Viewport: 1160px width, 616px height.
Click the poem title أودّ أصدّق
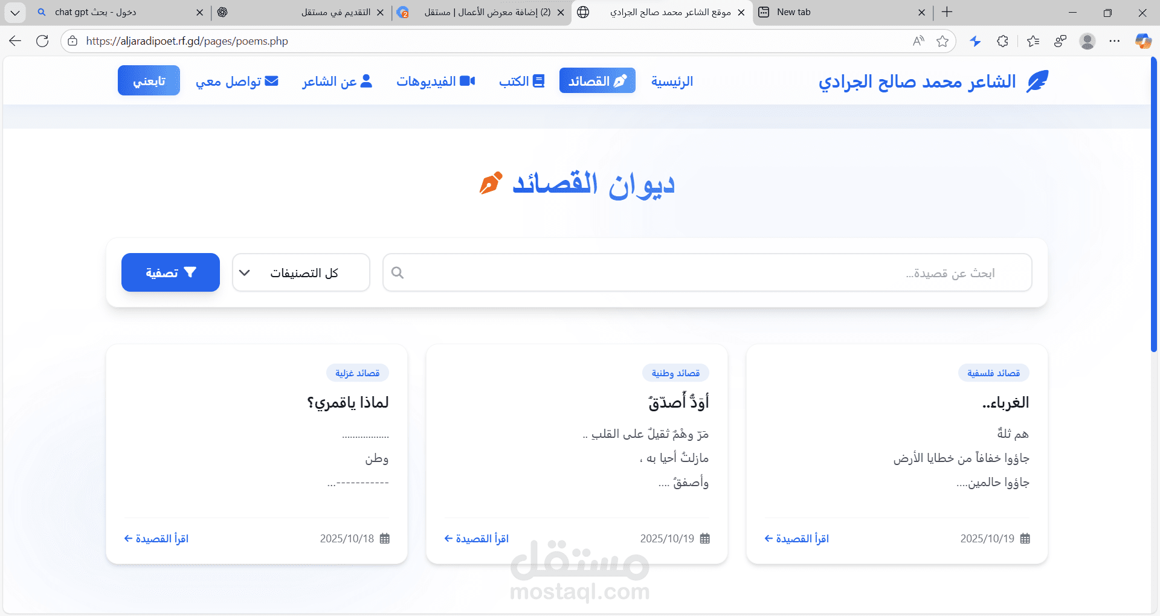pos(678,402)
